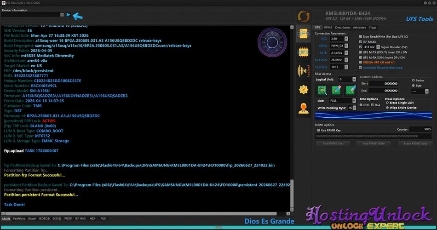Click the blue play arrow button
This screenshot has height=230, width=437.
tap(68, 15)
